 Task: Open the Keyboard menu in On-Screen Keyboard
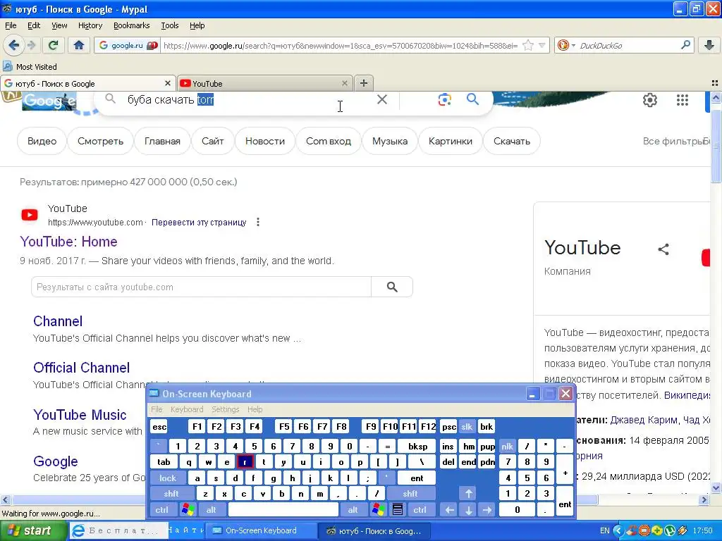186,409
